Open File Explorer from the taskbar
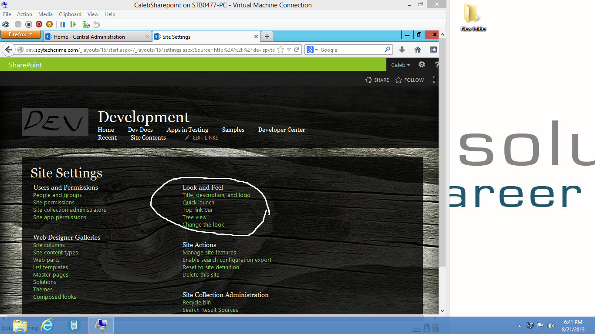Viewport: 595px width, 334px height. (20, 325)
